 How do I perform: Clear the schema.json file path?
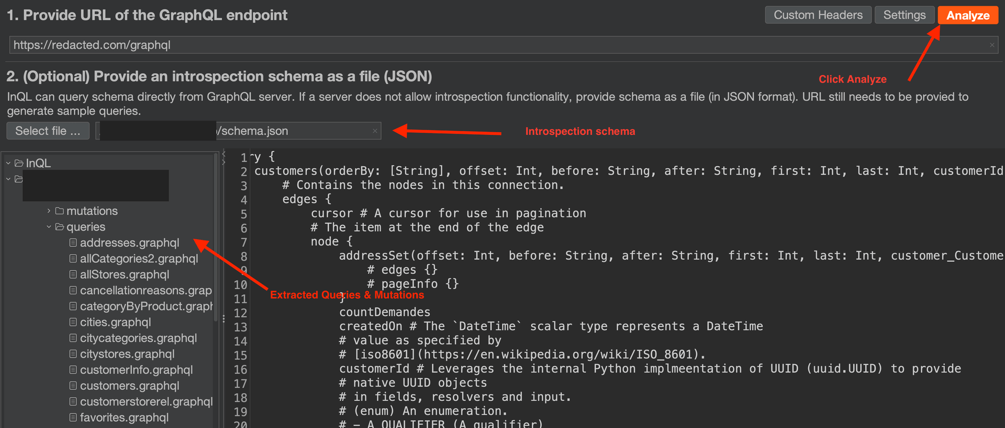(x=375, y=131)
